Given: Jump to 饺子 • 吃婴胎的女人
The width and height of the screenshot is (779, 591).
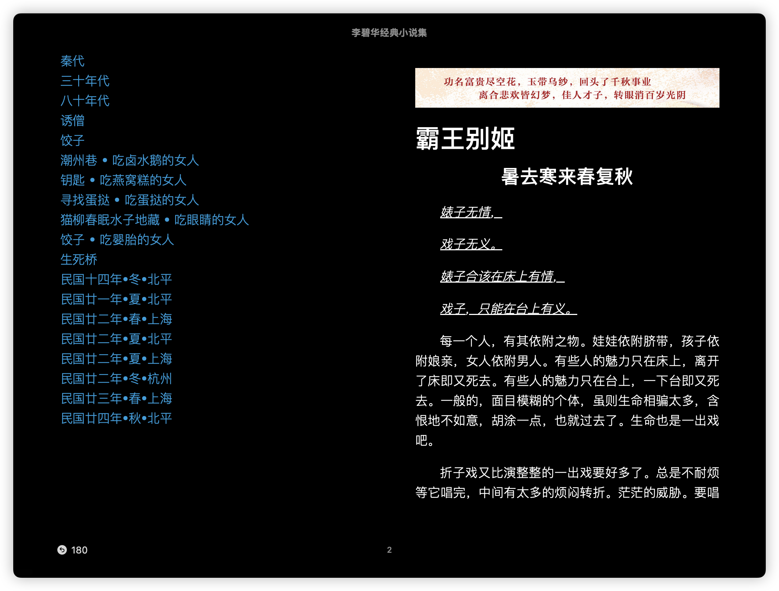Looking at the screenshot, I should click(x=117, y=240).
